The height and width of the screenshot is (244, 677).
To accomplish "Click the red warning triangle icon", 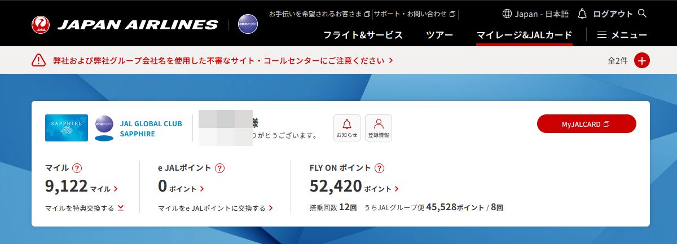I will 38,60.
